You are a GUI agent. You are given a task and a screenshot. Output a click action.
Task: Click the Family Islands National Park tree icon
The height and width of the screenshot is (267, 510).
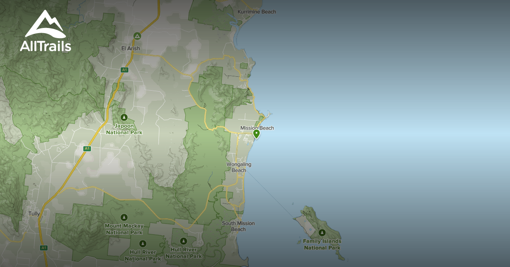(x=322, y=232)
